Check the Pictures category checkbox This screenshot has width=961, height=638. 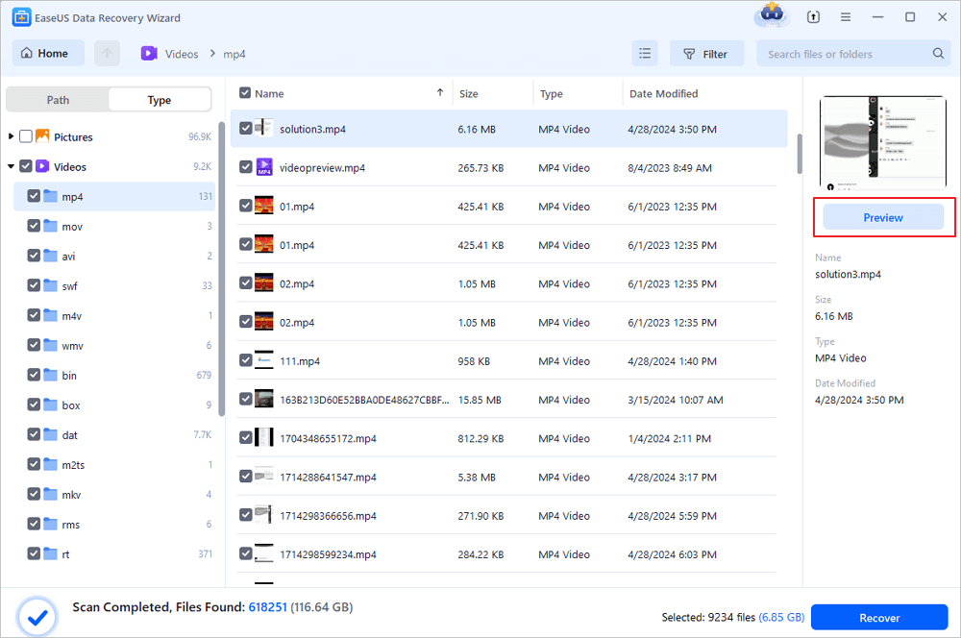coord(26,136)
